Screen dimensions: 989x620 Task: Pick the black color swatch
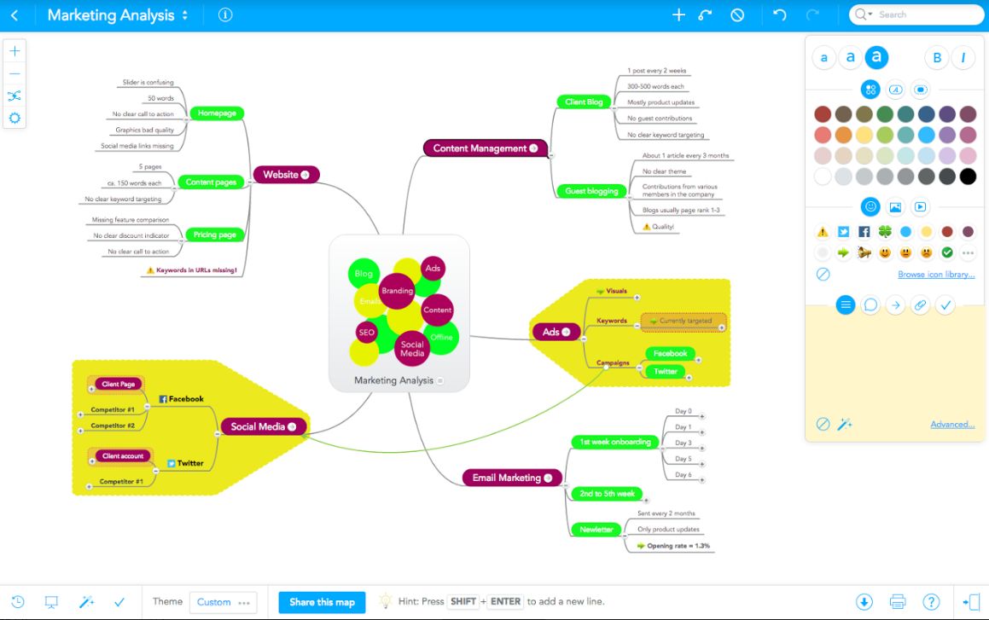pos(968,177)
